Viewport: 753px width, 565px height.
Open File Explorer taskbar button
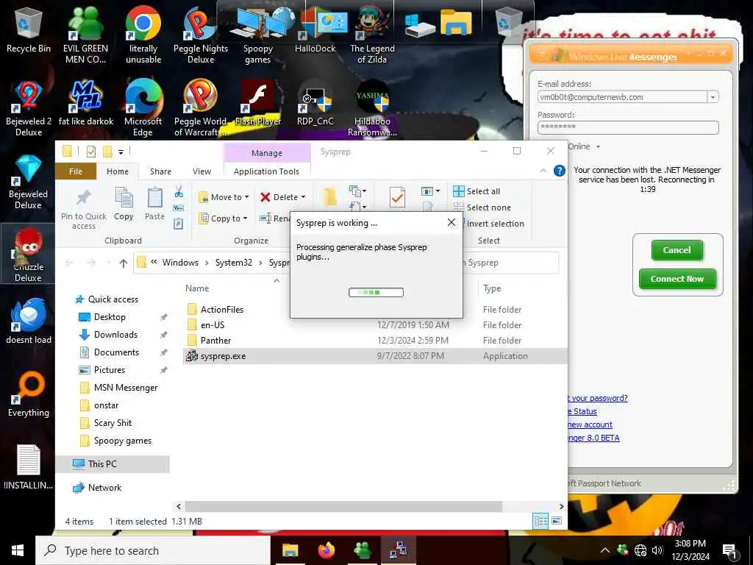coord(290,550)
